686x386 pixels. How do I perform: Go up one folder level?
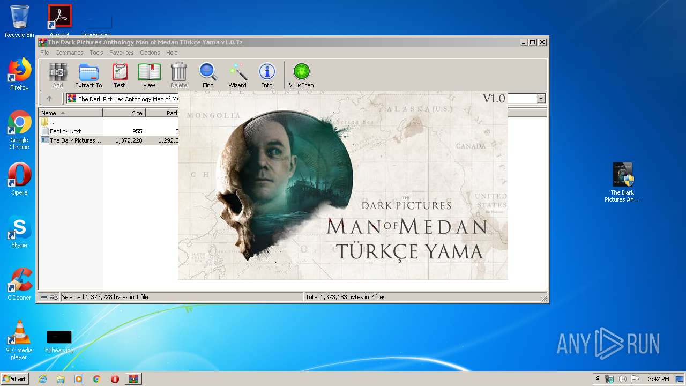click(49, 99)
